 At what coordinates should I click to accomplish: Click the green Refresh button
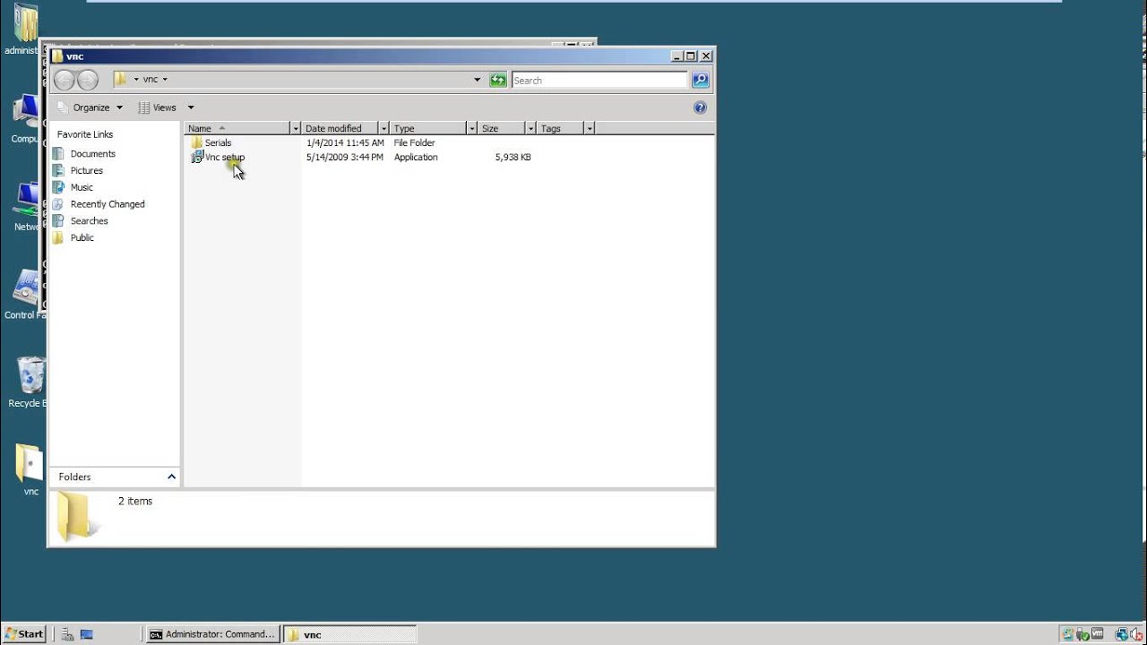point(498,80)
